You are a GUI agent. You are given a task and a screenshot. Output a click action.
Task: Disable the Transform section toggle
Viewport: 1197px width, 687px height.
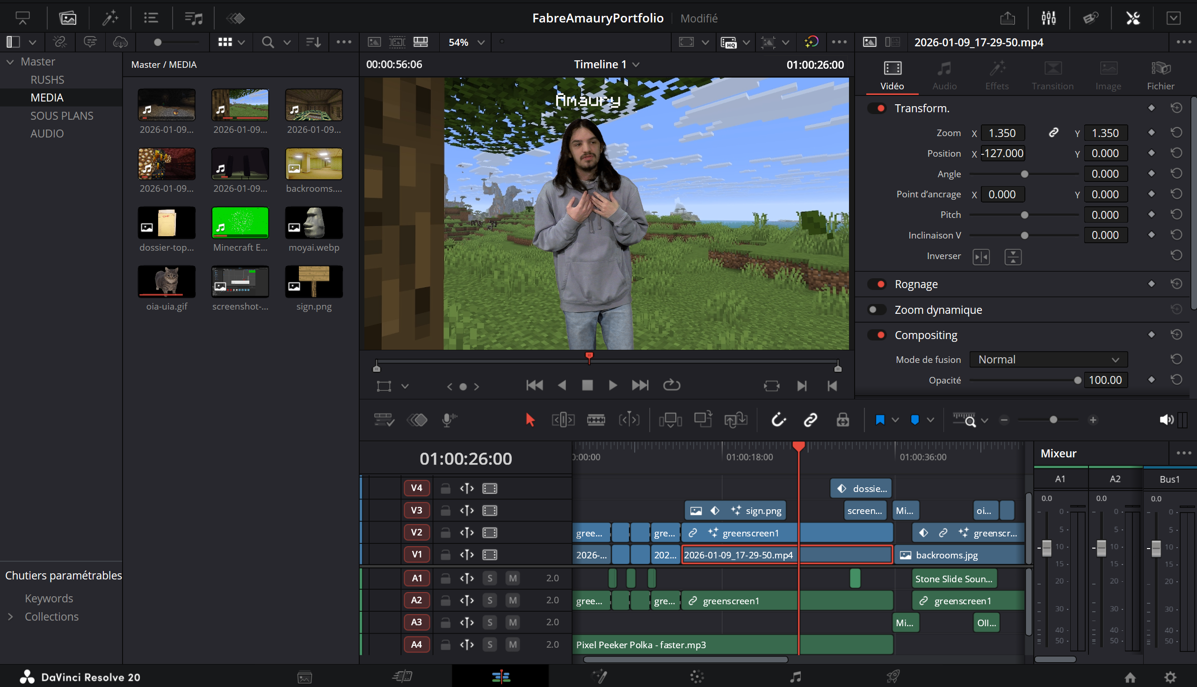point(877,108)
